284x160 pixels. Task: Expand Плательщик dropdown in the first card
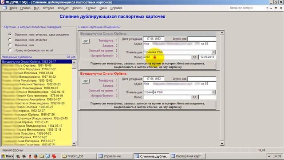point(214,52)
